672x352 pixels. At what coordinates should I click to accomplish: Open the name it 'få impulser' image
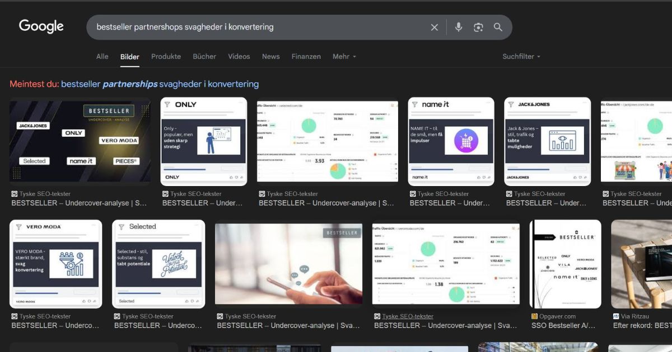click(451, 141)
